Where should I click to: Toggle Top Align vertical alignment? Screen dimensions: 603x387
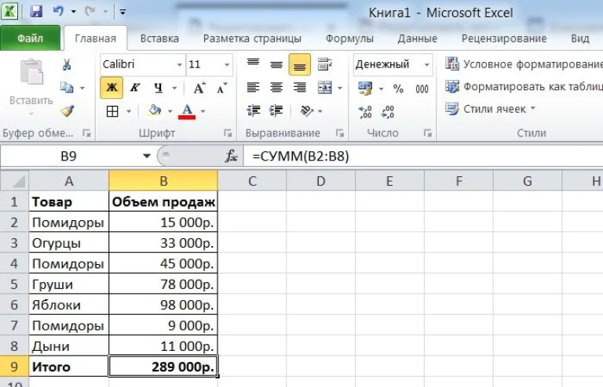[x=253, y=64]
